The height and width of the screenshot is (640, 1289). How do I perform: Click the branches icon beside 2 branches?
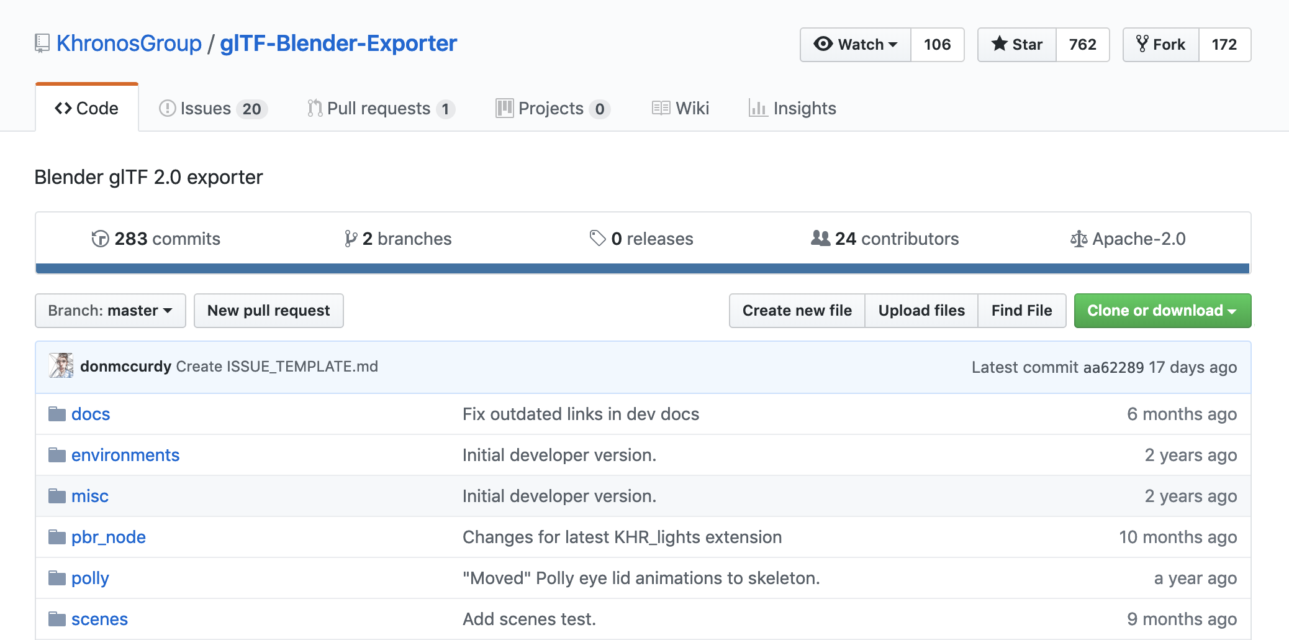pos(351,239)
